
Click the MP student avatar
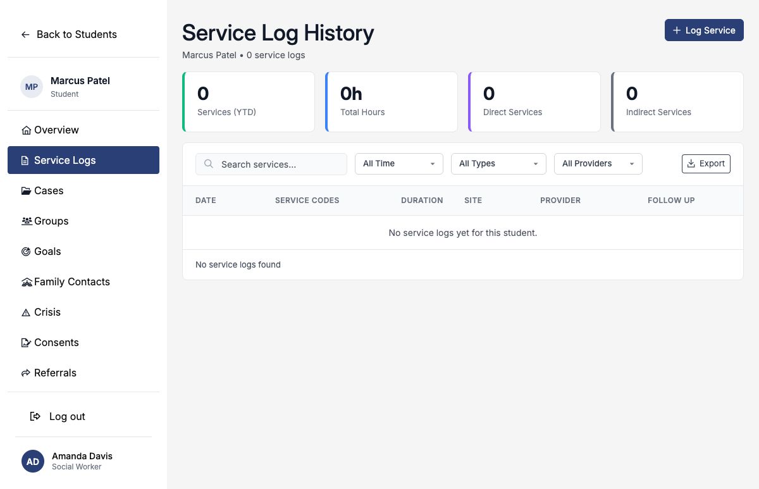[x=32, y=87]
